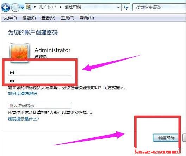Expand the arrow after 用户帐户 breadcrumb

[60, 7]
